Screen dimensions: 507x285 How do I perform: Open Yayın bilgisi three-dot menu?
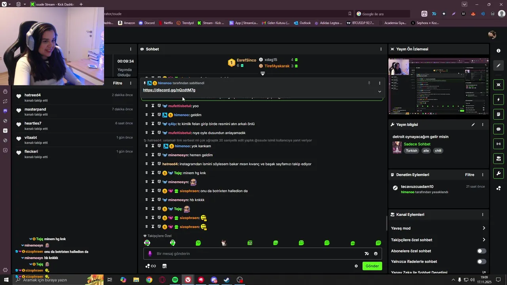(x=482, y=125)
